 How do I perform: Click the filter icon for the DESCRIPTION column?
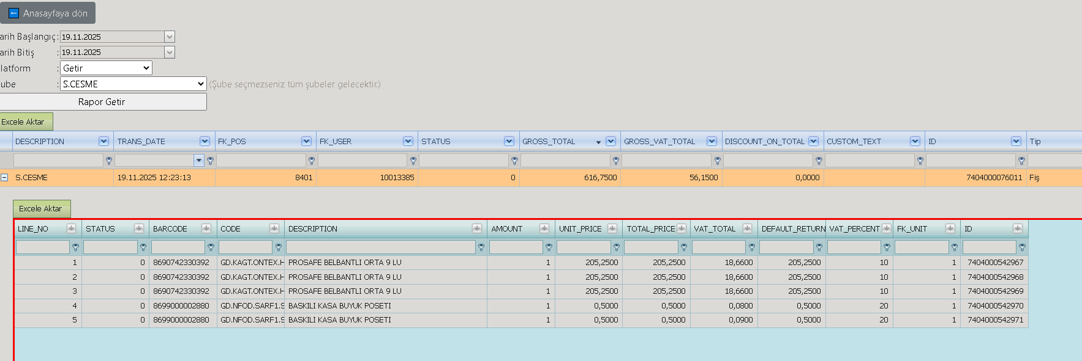pyautogui.click(x=109, y=161)
